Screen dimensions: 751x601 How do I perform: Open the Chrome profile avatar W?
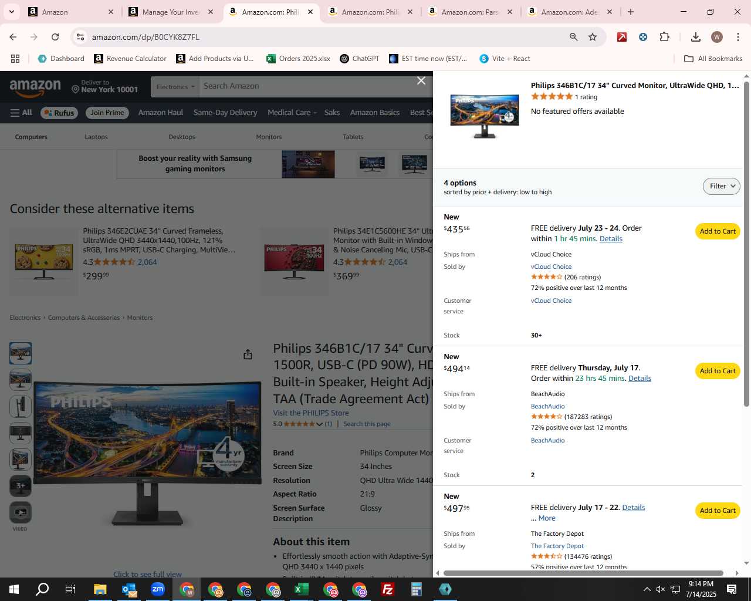coord(716,37)
